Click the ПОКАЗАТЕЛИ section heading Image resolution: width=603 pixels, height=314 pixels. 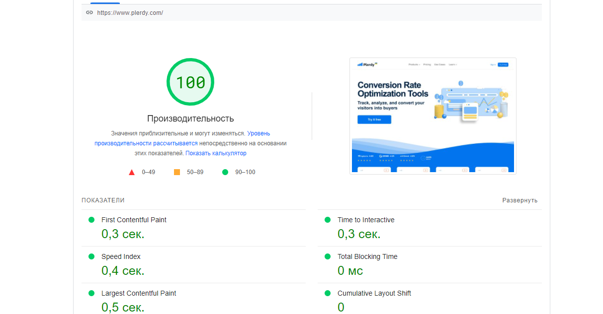[x=103, y=200]
